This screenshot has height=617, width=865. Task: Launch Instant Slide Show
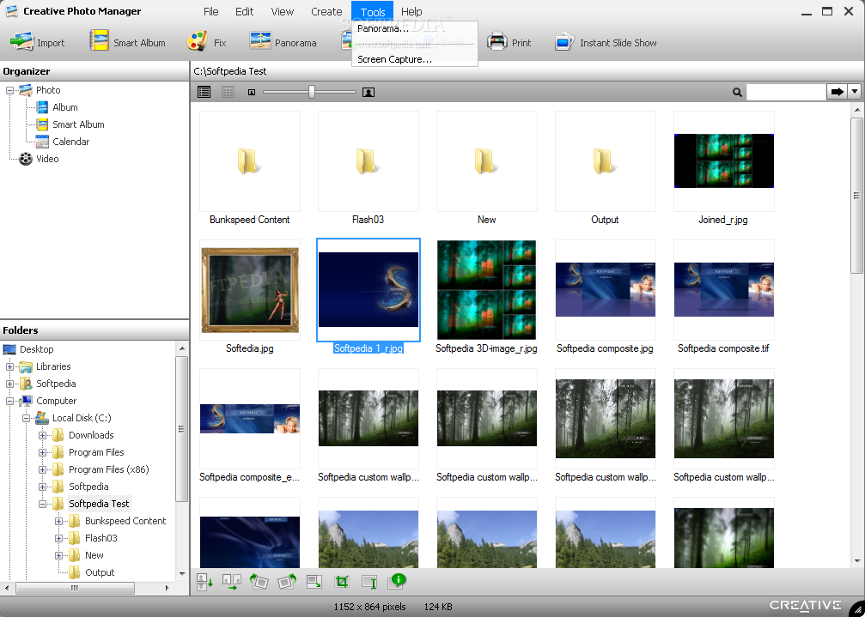[606, 42]
